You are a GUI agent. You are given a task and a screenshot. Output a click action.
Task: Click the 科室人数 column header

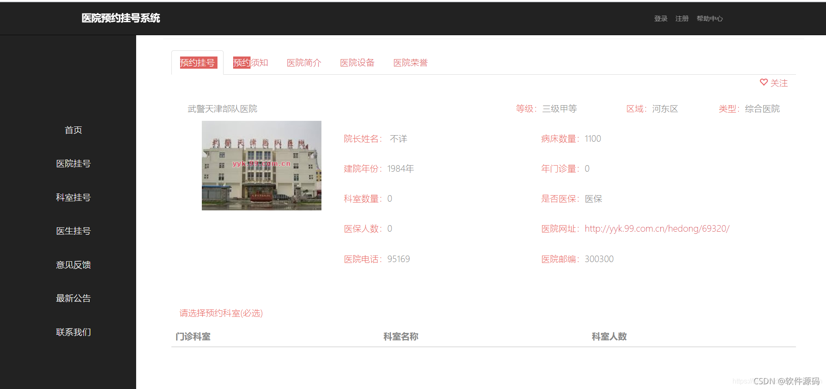coord(609,336)
